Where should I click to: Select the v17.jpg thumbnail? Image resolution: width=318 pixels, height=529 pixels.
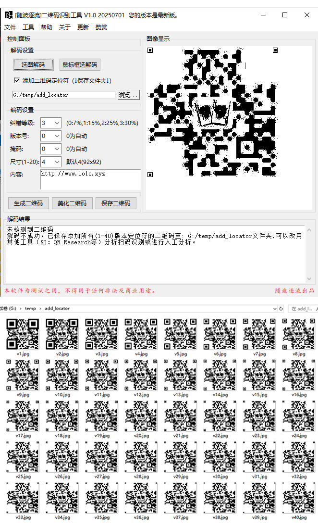tap(23, 416)
